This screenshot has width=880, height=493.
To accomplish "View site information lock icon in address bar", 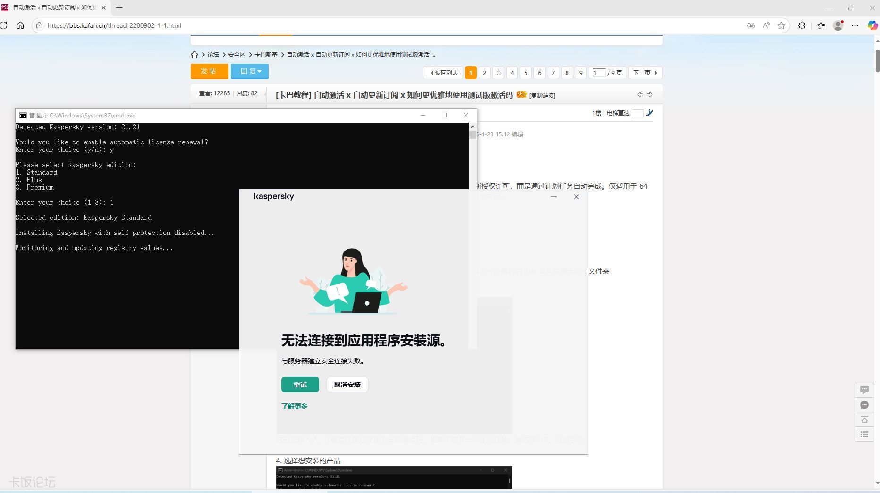I will click(39, 25).
